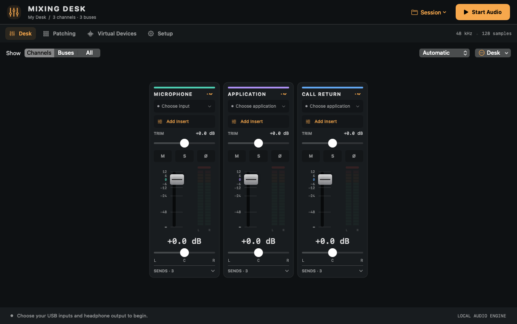Click the Microphone pan slider knob

[184, 253]
